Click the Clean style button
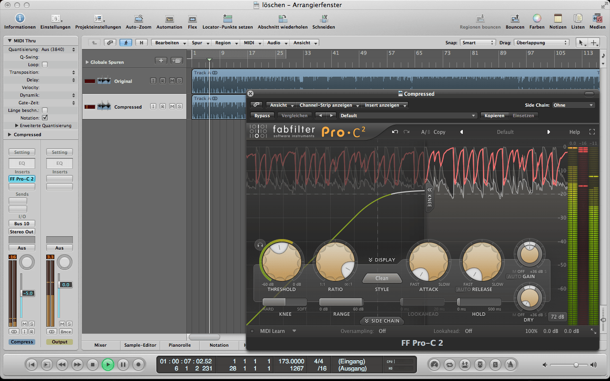The image size is (610, 381). (382, 278)
